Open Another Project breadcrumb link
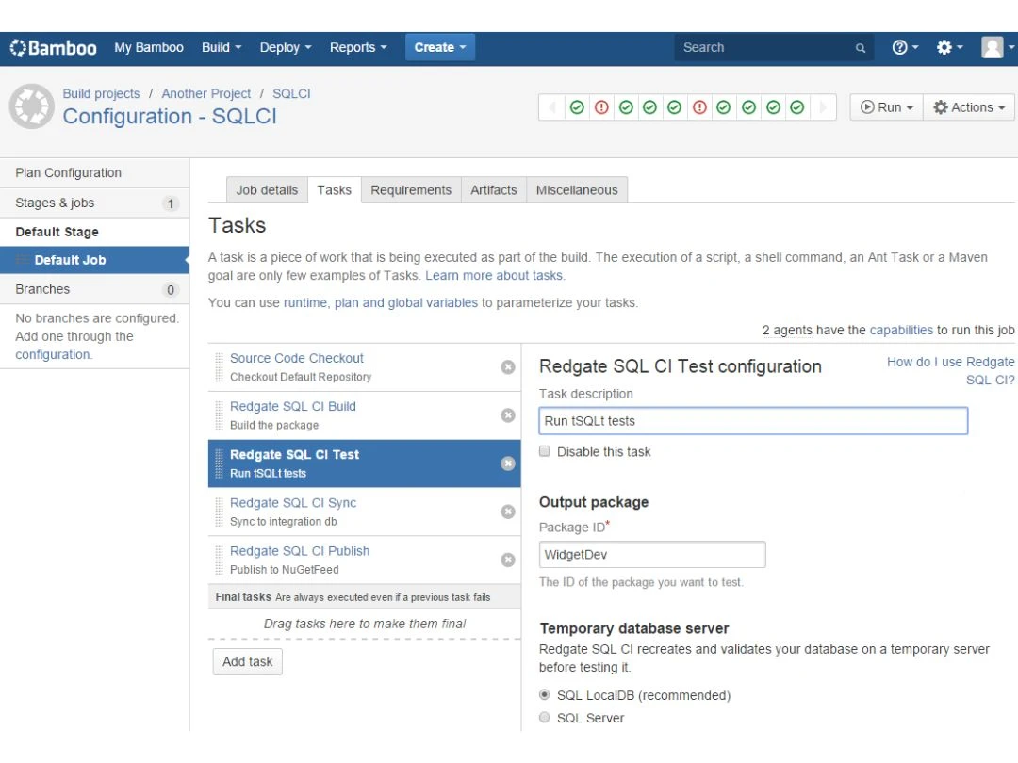Screen dimensions: 1018x763 [205, 93]
